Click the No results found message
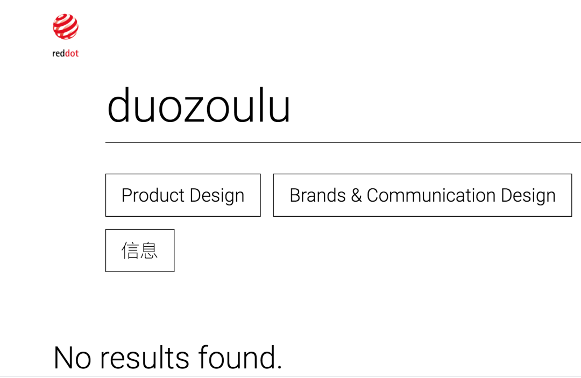581x378 pixels. (168, 358)
